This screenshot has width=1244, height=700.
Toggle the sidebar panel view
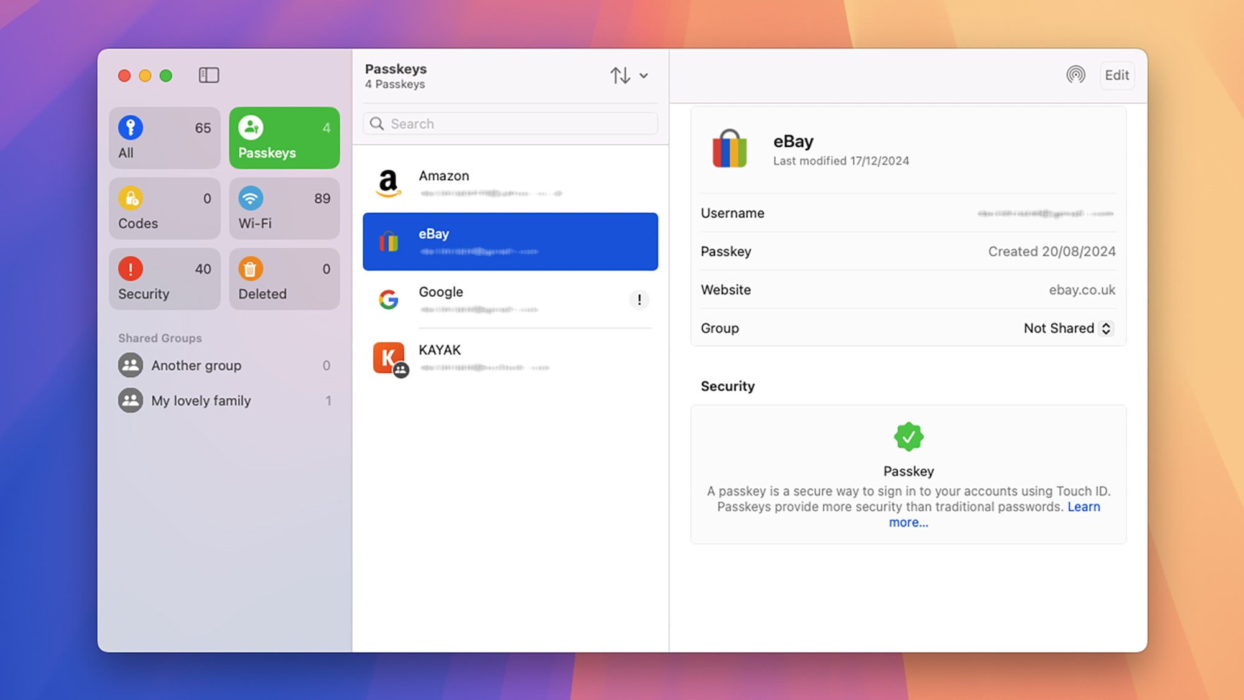[x=210, y=75]
